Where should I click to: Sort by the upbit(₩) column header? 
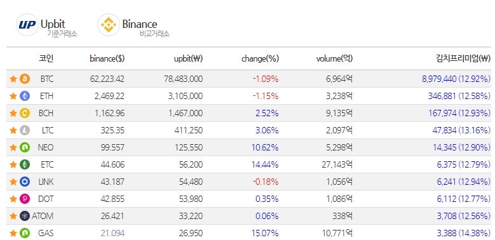point(189,58)
